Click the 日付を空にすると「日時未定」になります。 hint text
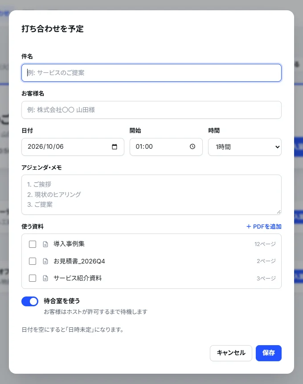This screenshot has height=384, width=303. point(73,330)
